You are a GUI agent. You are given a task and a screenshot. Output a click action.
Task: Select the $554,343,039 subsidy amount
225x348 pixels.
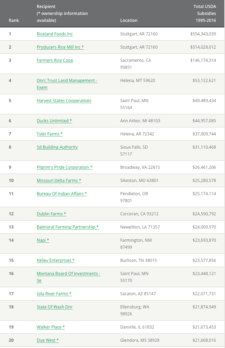click(203, 34)
